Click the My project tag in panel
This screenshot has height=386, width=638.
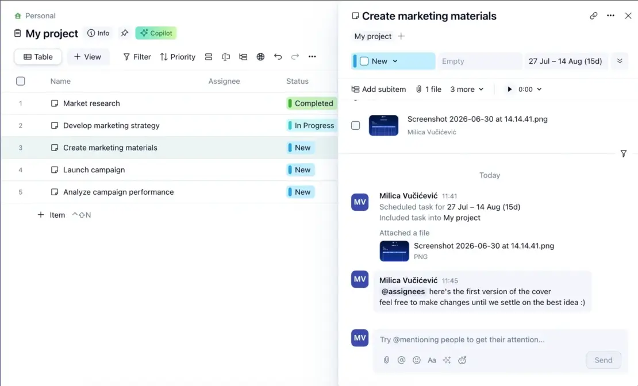(372, 36)
